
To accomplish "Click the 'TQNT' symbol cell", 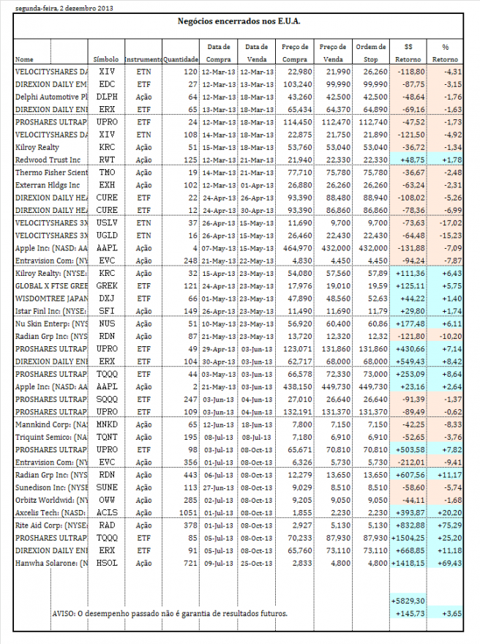I will pyautogui.click(x=107, y=437).
